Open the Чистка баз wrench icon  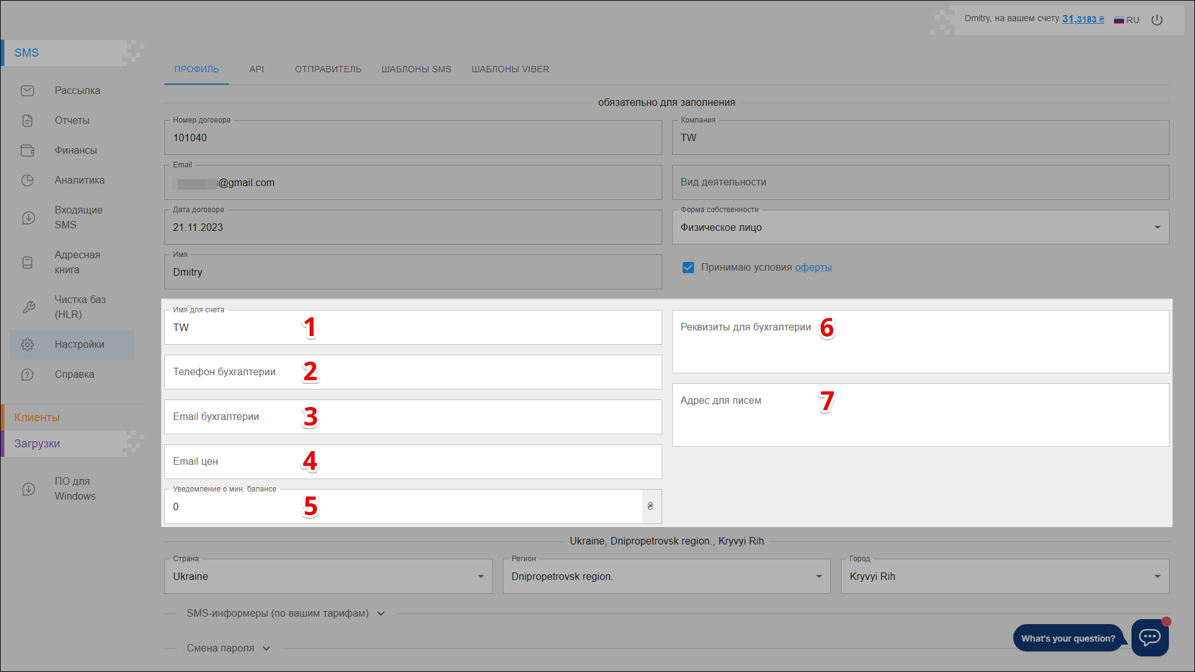click(x=28, y=307)
